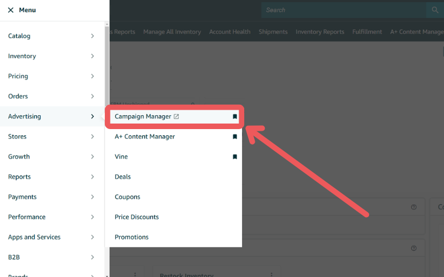Toggle bookmark for Campaign Manager
Screen dimensions: 444x277
235,116
